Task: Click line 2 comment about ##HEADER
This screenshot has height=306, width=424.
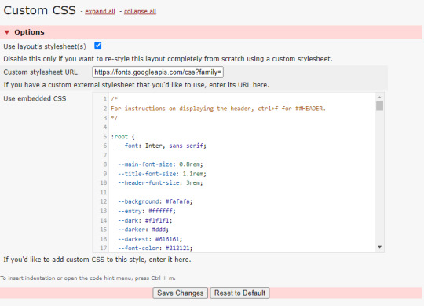Action: point(218,109)
